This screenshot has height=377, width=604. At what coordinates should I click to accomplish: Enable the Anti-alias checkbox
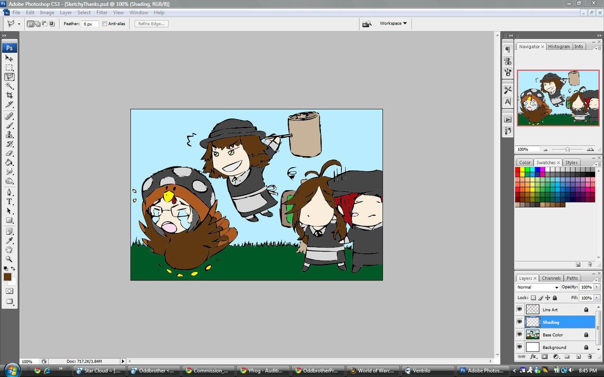click(x=105, y=23)
